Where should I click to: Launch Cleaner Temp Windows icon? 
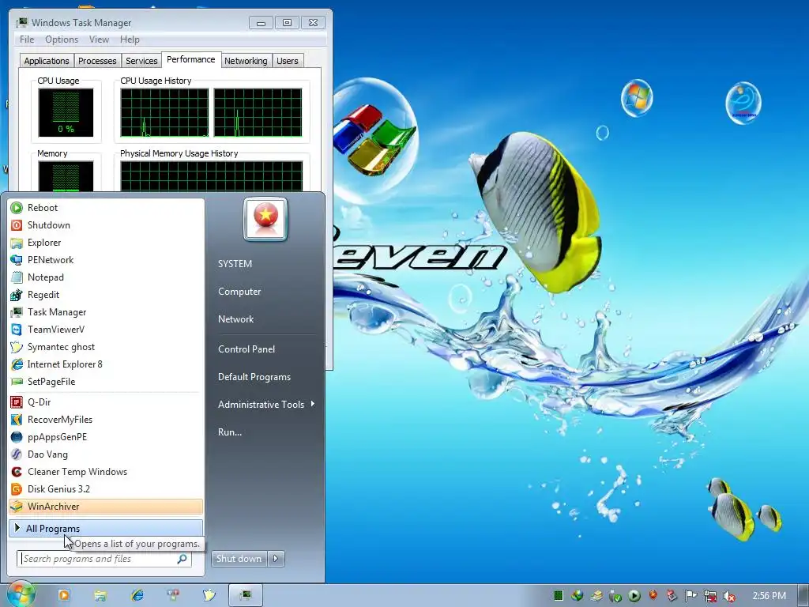point(17,472)
